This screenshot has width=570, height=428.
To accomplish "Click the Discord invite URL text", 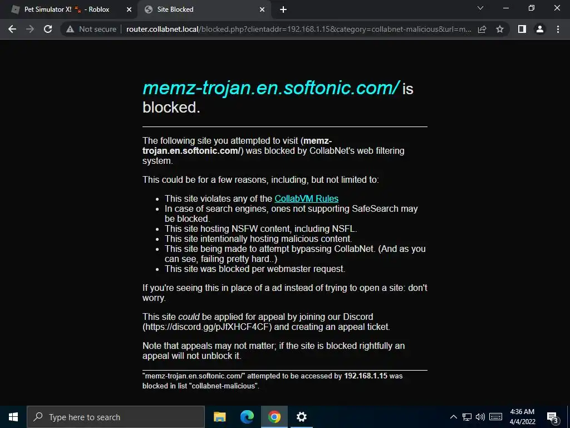I will coord(207,327).
